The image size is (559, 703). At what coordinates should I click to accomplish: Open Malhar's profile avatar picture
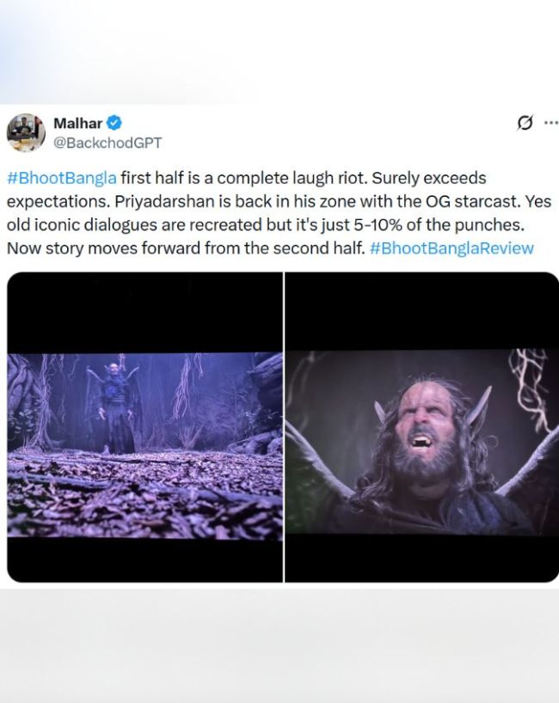[x=26, y=132]
